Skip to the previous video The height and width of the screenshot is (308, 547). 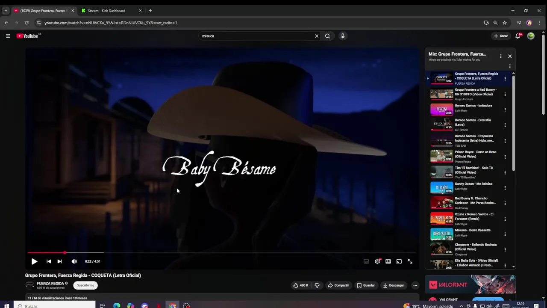coord(49,261)
